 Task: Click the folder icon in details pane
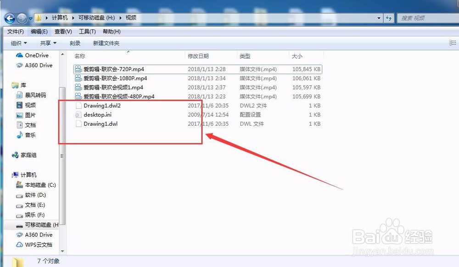17,262
